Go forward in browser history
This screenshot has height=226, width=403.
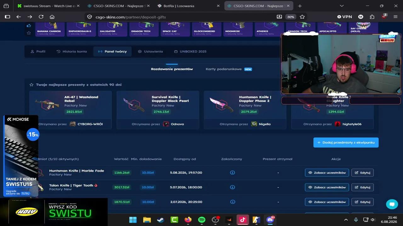(30, 17)
